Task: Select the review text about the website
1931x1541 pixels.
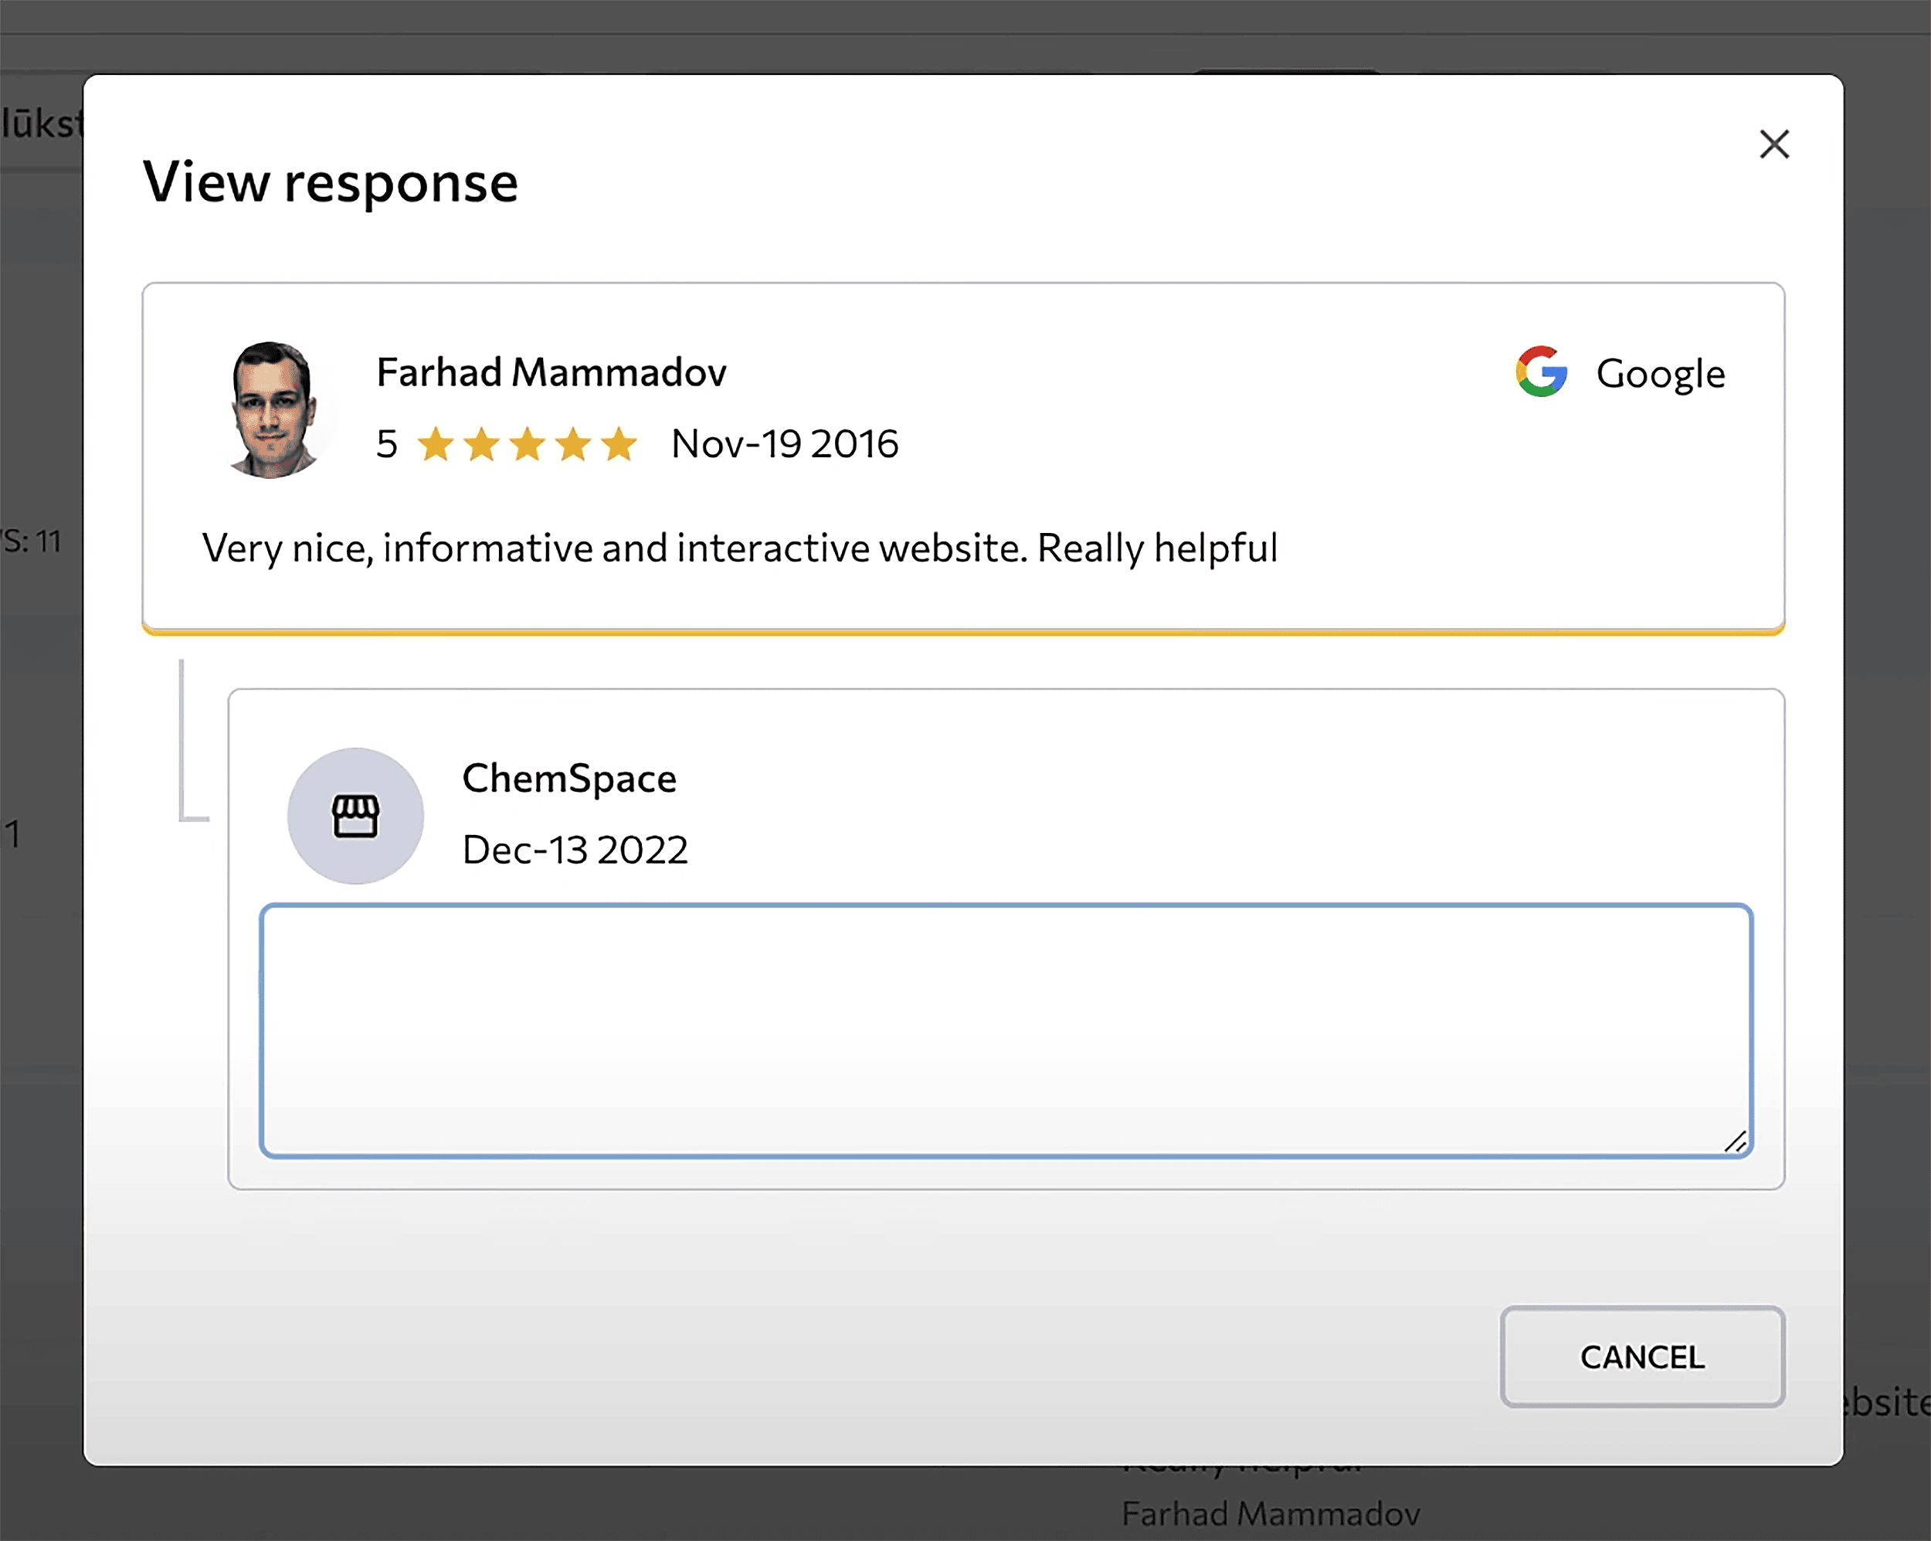Action: click(740, 548)
